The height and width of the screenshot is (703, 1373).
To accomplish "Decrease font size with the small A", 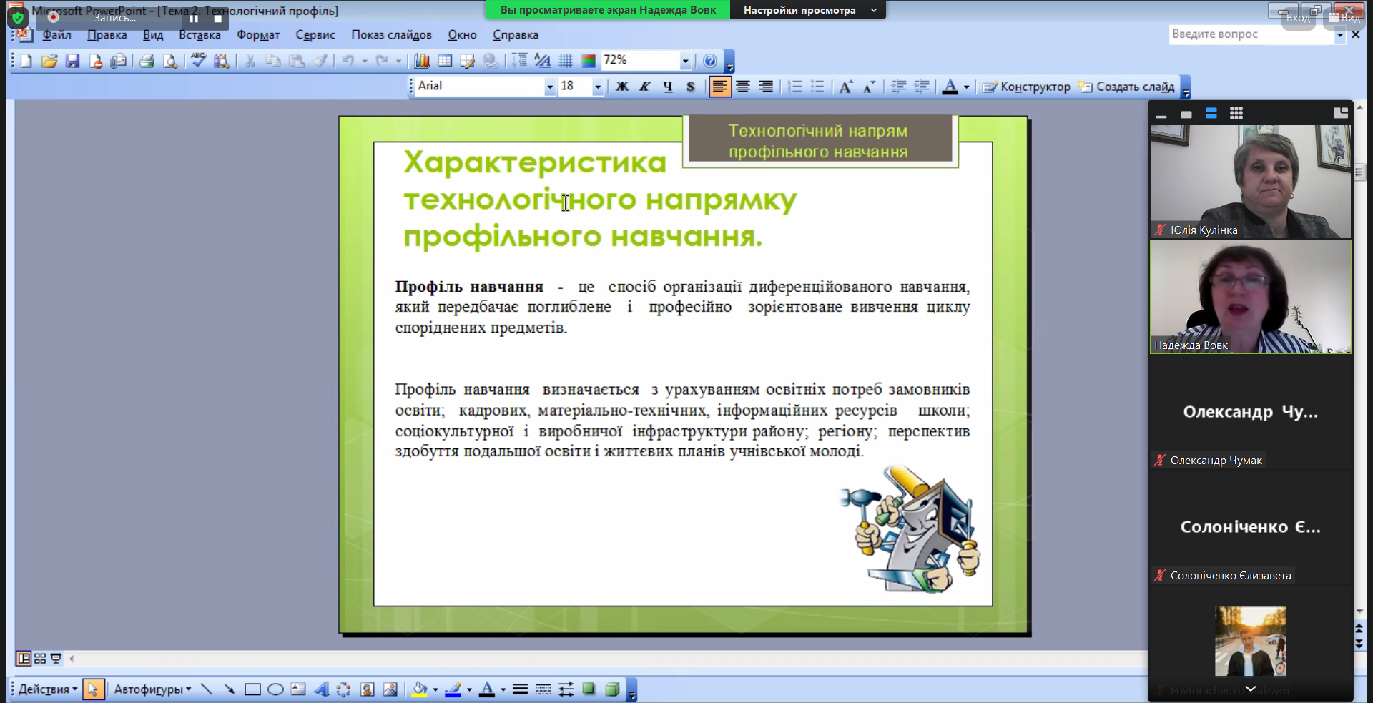I will (x=869, y=87).
